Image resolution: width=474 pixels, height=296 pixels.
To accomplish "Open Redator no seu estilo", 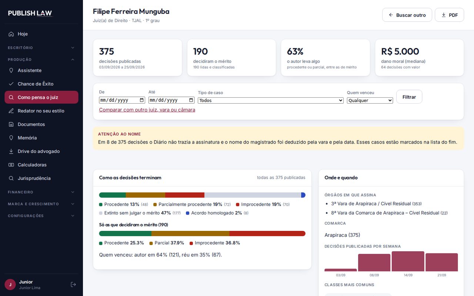I will point(41,111).
